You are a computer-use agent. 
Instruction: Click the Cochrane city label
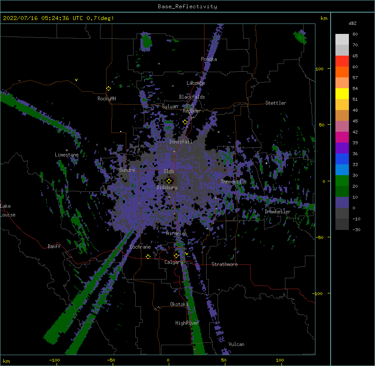(140, 247)
